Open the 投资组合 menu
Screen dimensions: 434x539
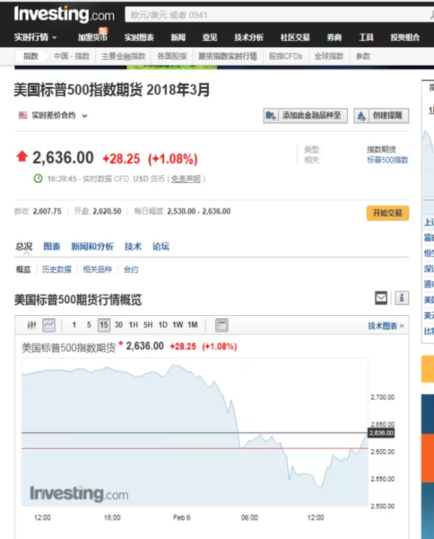point(405,37)
